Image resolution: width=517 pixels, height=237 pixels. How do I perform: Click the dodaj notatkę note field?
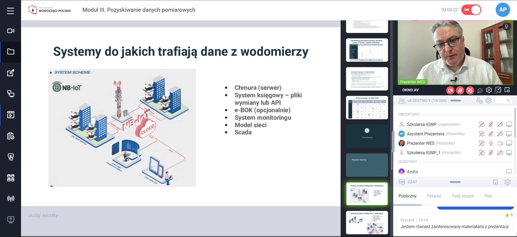click(43, 215)
